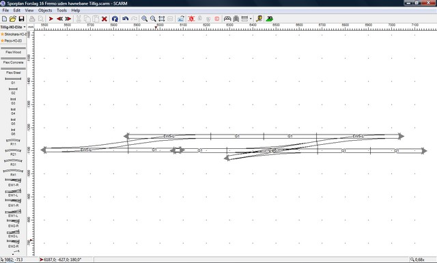Open Tillig-HO-Elite track library dropdown

(13, 27)
